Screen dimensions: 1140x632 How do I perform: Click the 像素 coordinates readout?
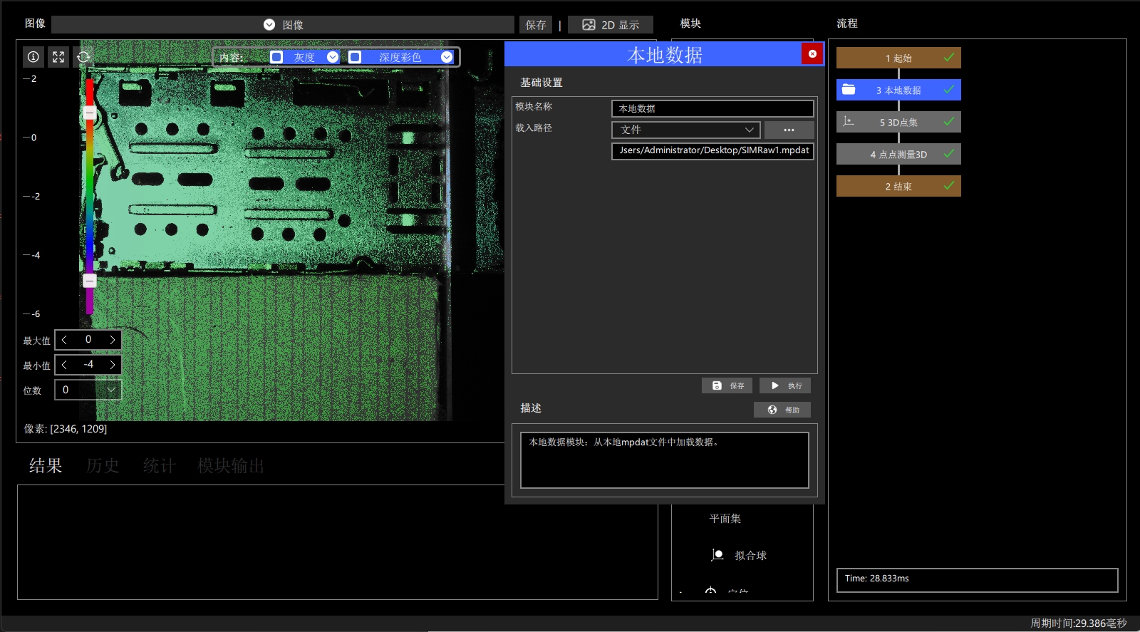(66, 429)
